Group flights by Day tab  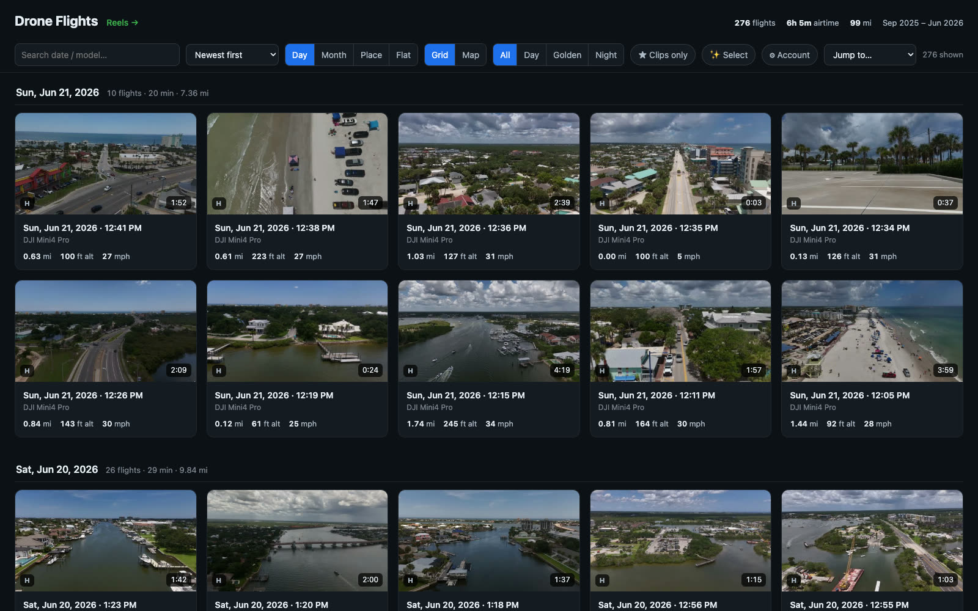[x=300, y=55]
